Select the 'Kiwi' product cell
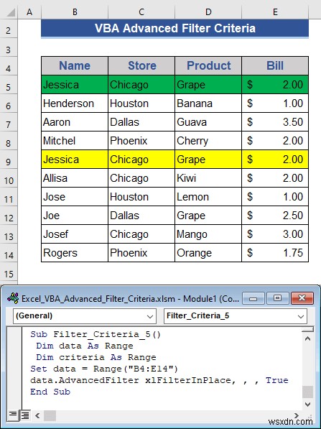The height and width of the screenshot is (429, 321). [x=208, y=177]
